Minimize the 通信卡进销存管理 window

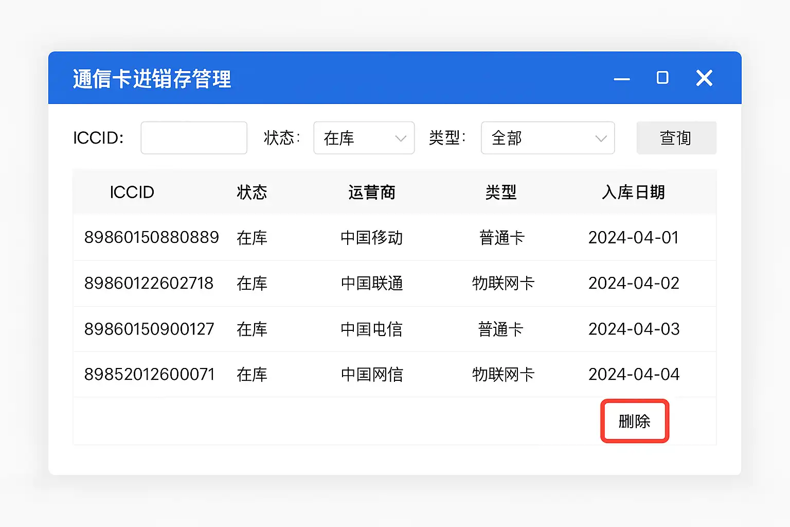coord(622,79)
